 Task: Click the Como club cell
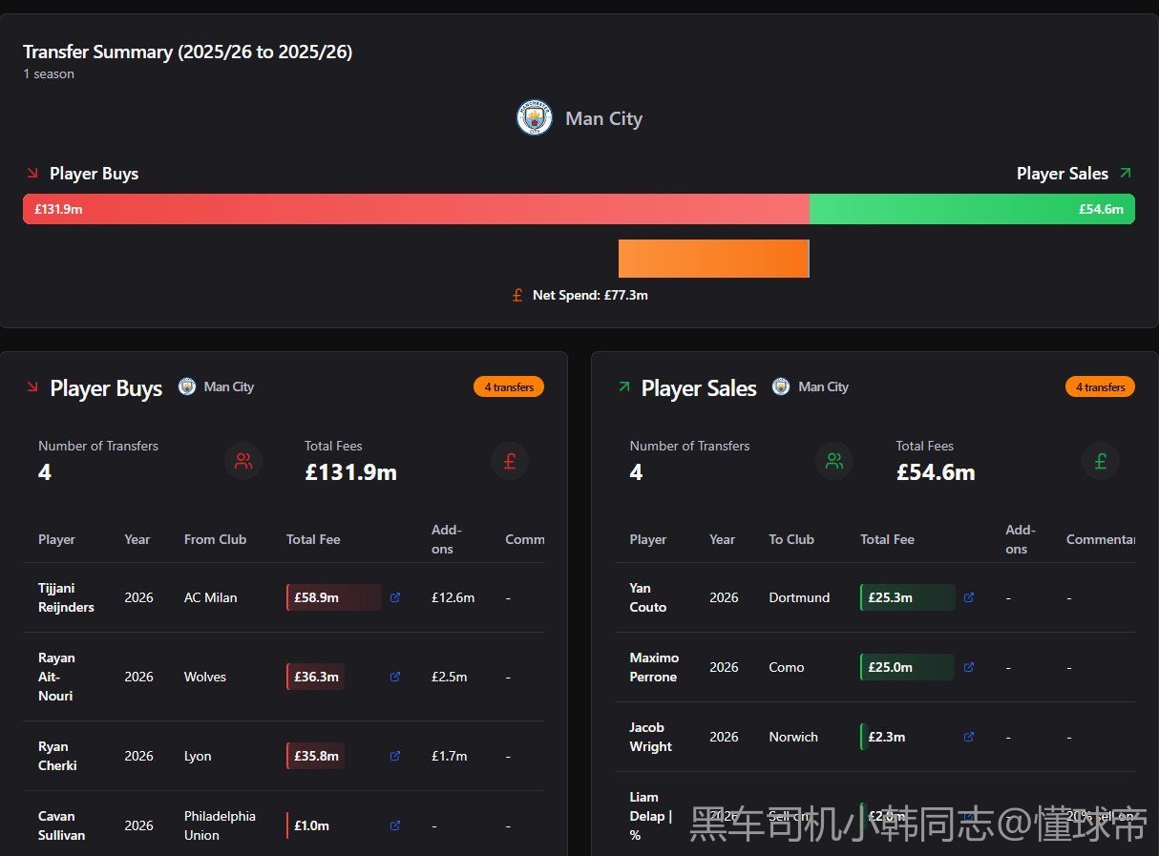pos(787,667)
